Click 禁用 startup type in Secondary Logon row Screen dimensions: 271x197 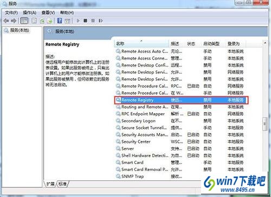click(208, 121)
